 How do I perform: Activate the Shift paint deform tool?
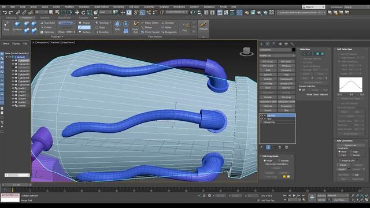[x=117, y=25]
